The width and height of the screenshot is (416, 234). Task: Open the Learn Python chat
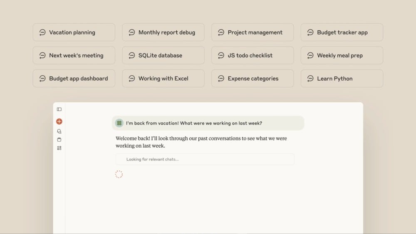(342, 79)
